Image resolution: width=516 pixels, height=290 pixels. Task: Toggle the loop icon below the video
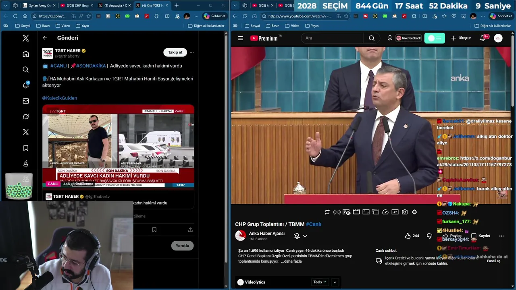(x=327, y=212)
